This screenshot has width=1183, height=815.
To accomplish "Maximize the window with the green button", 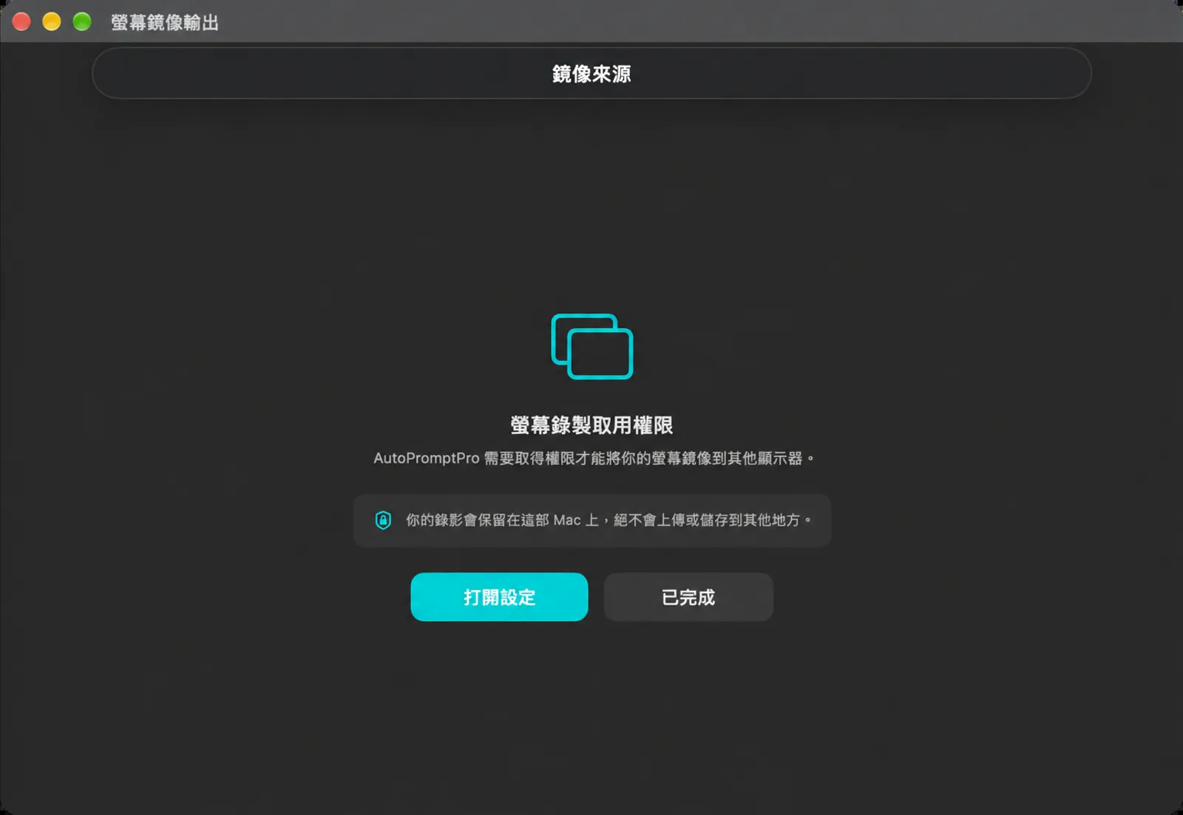I will 82,21.
